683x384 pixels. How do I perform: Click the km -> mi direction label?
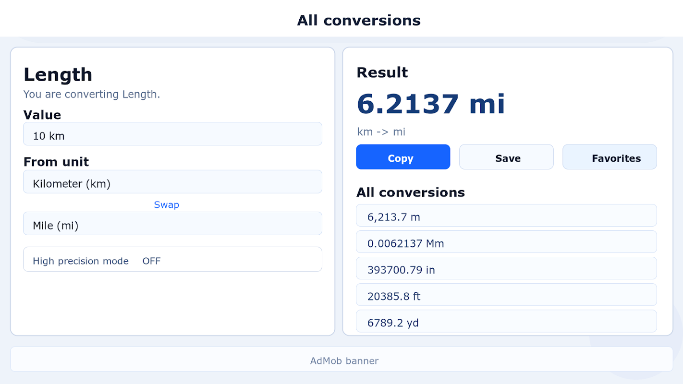[x=381, y=132]
